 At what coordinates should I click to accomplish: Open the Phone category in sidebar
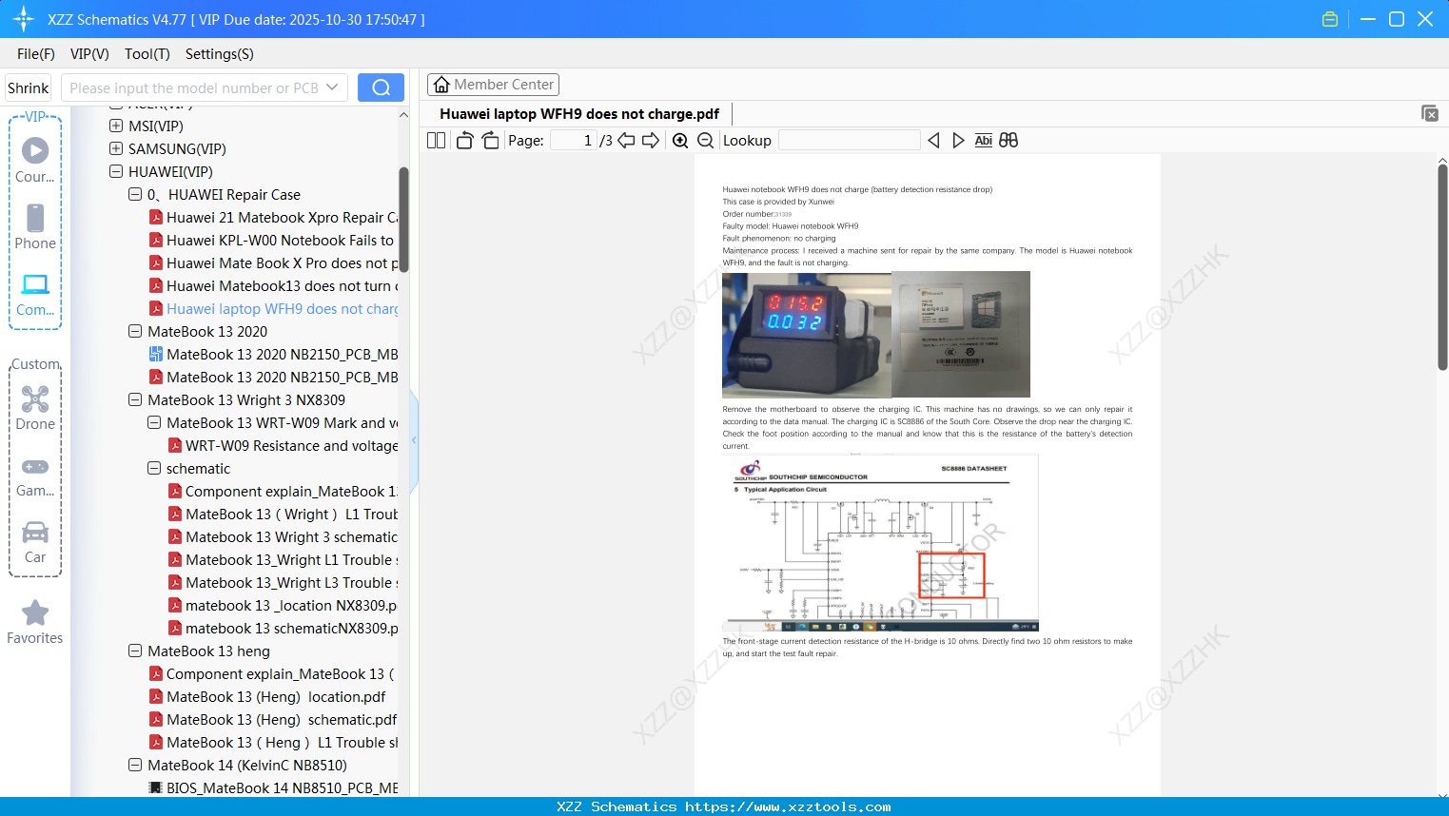[x=35, y=227]
